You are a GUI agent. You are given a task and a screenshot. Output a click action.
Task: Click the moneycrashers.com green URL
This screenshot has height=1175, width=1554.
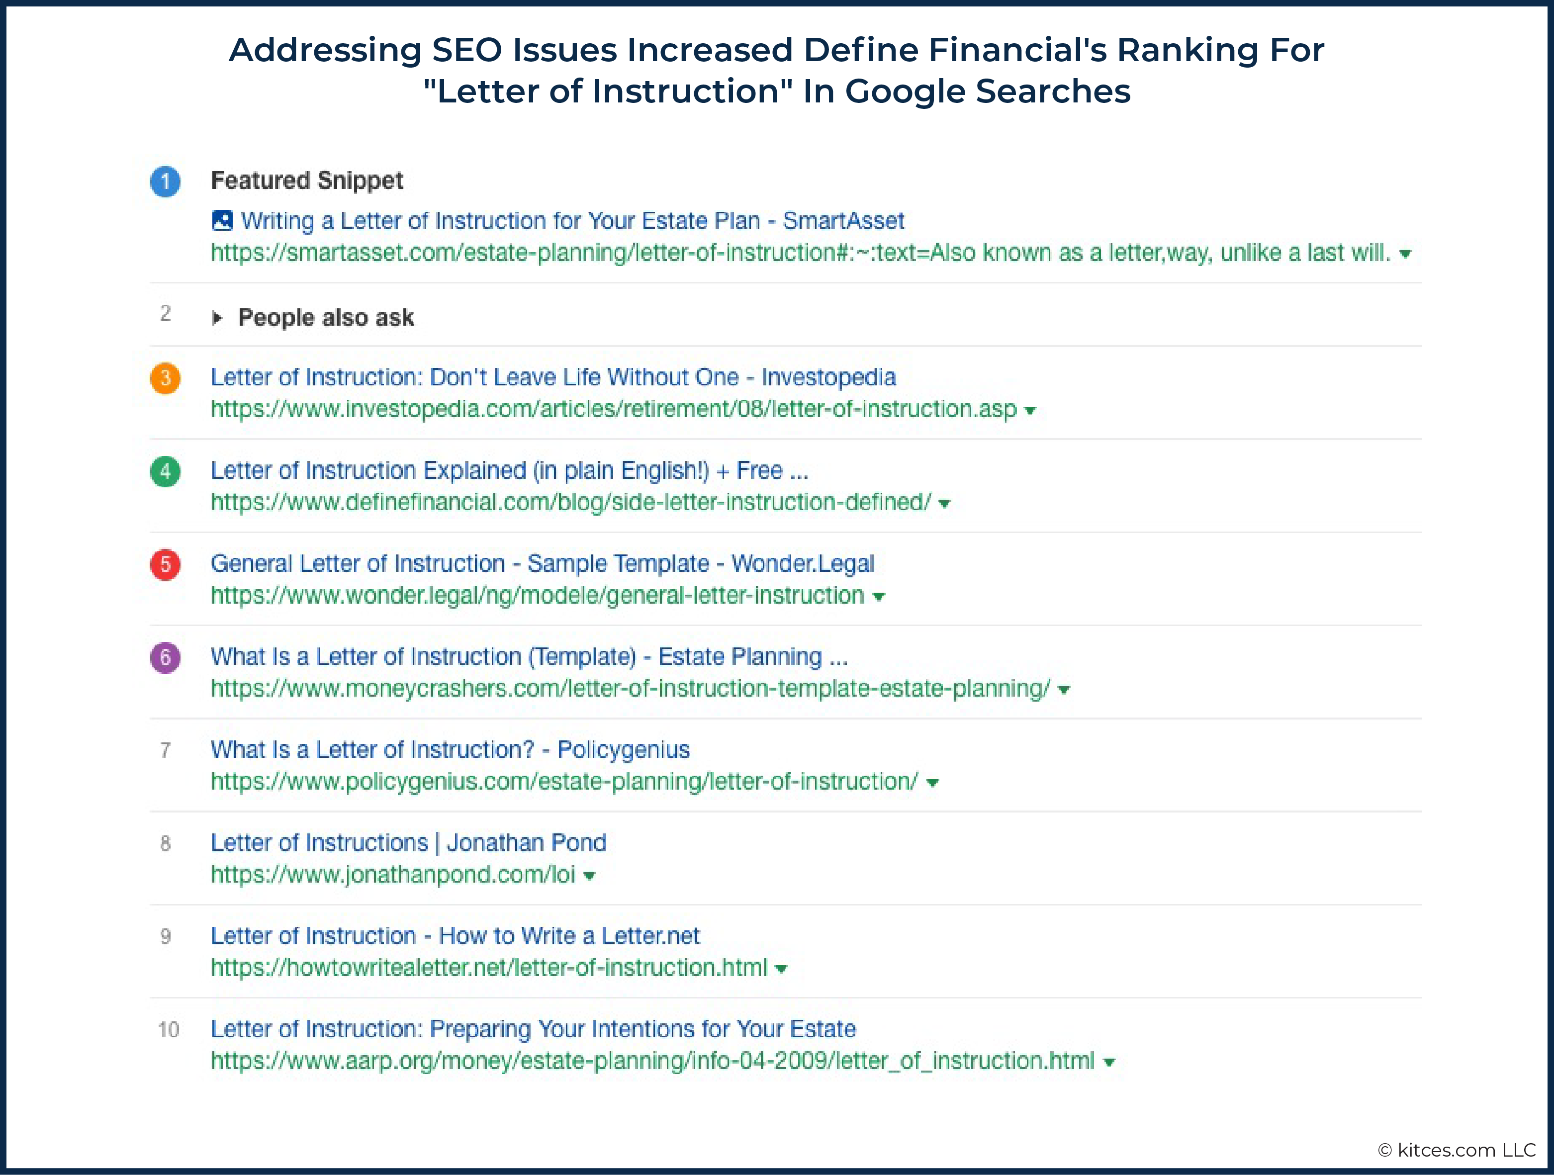pos(631,689)
